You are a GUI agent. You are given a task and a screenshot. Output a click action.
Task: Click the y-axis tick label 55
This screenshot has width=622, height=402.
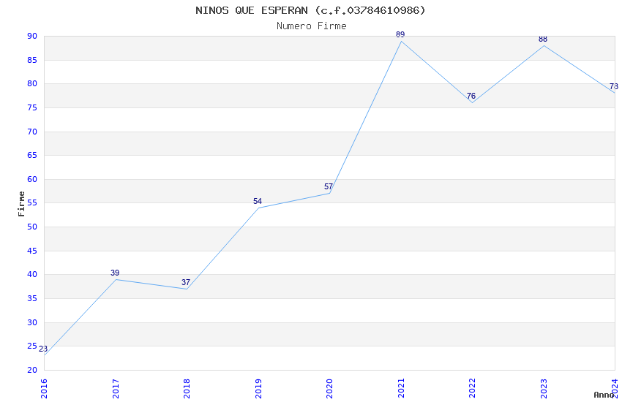[x=32, y=202]
